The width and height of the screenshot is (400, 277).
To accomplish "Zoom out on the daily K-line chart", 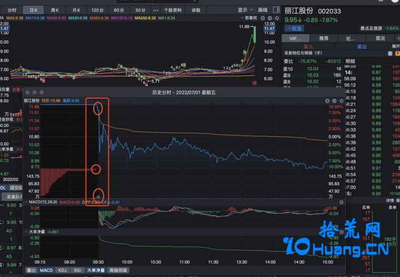I will pyautogui.click(x=269, y=18).
